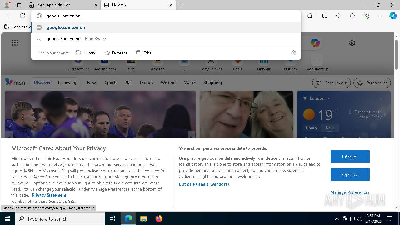Open football news story thumbnail
400x225 pixels.
coord(100,114)
